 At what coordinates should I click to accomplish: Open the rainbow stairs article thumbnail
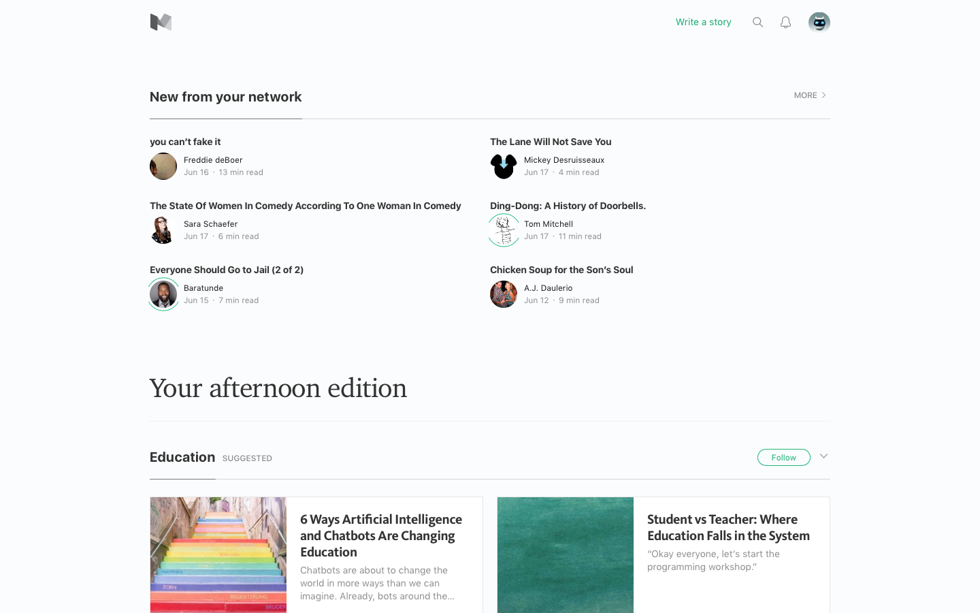click(218, 554)
